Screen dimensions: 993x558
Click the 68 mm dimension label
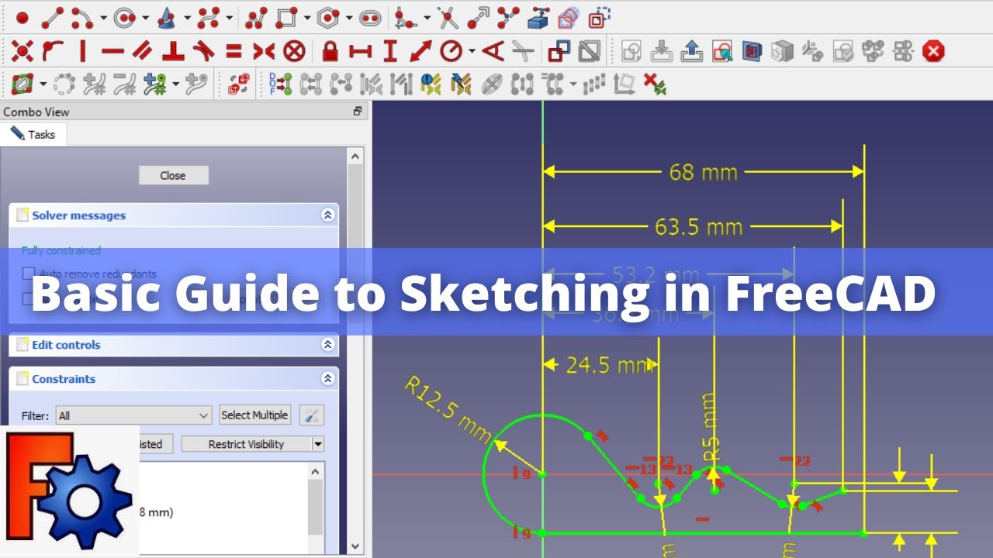point(704,171)
